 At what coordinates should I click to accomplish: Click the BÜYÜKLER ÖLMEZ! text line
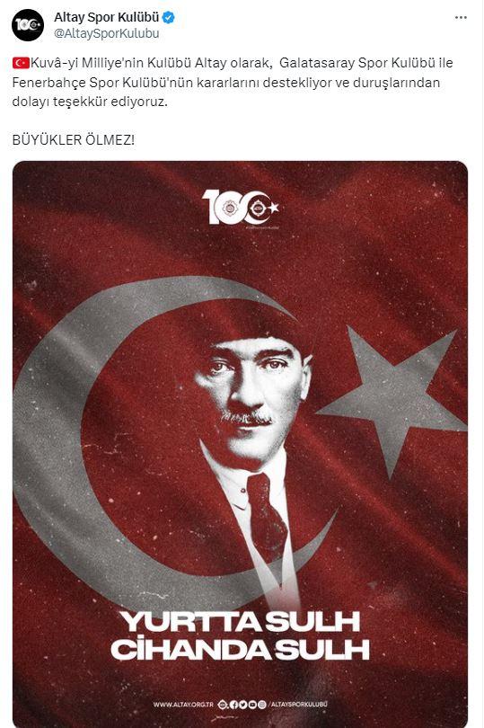point(74,139)
